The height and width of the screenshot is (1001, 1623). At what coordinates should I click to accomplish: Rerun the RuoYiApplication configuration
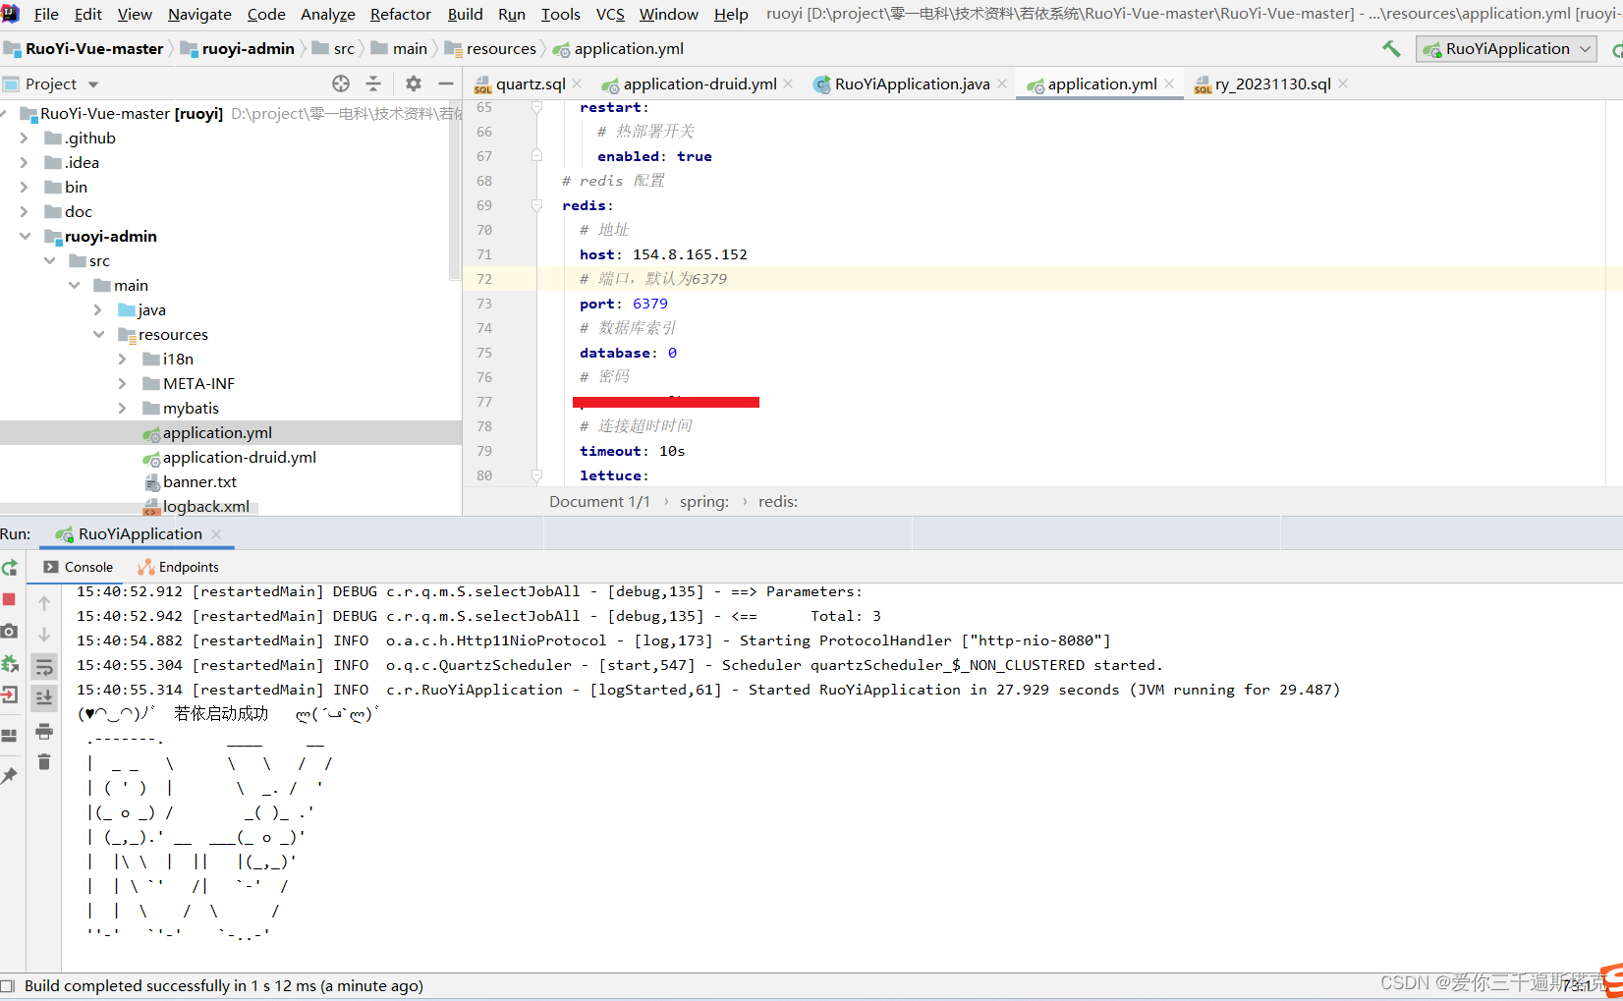click(x=10, y=568)
